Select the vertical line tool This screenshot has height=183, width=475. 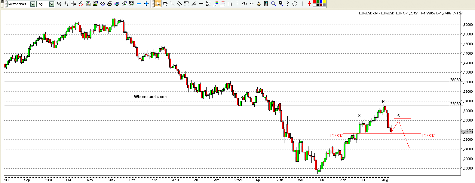[302, 4]
